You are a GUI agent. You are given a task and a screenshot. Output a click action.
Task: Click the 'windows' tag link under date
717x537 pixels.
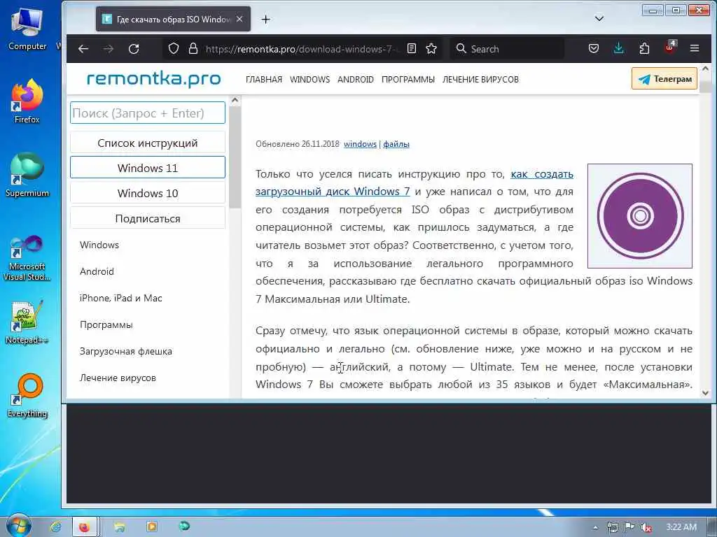(x=361, y=144)
